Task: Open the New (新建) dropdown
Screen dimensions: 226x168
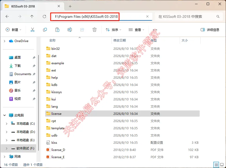Action: [13, 30]
